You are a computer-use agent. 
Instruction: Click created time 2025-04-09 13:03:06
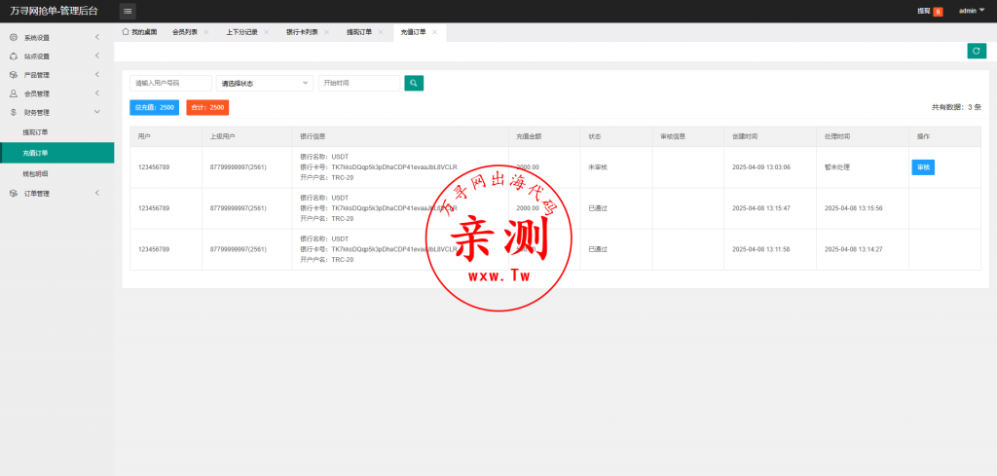761,167
